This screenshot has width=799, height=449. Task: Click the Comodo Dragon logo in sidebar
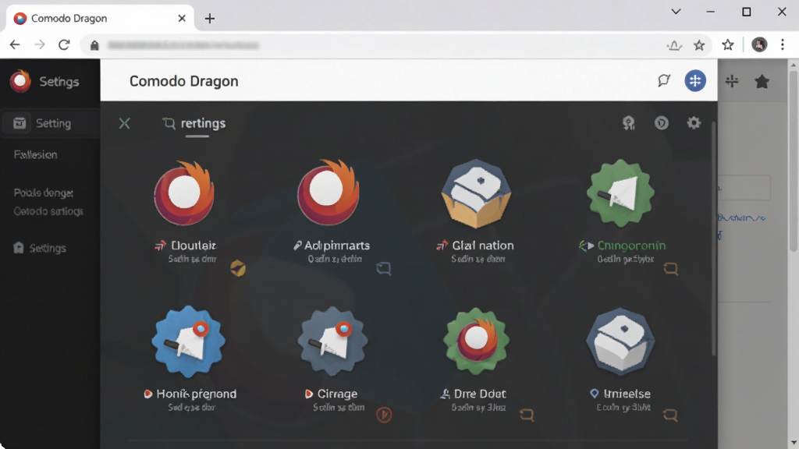coord(20,81)
